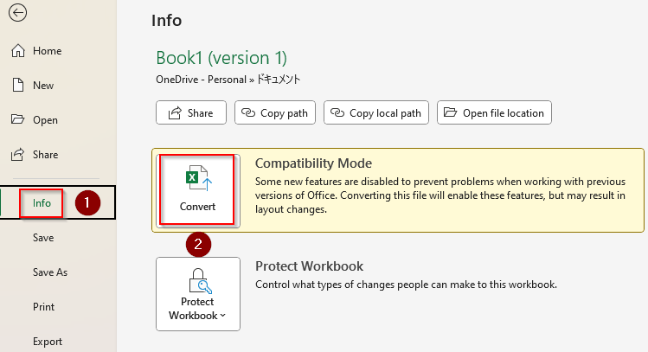The image size is (648, 352).
Task: Expand the Protect Workbook dropdown
Action: pos(198,294)
